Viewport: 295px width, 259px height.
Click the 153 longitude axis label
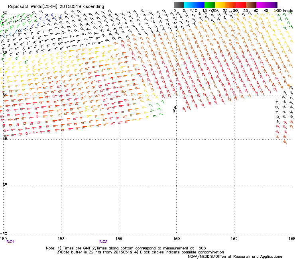pos(61,239)
